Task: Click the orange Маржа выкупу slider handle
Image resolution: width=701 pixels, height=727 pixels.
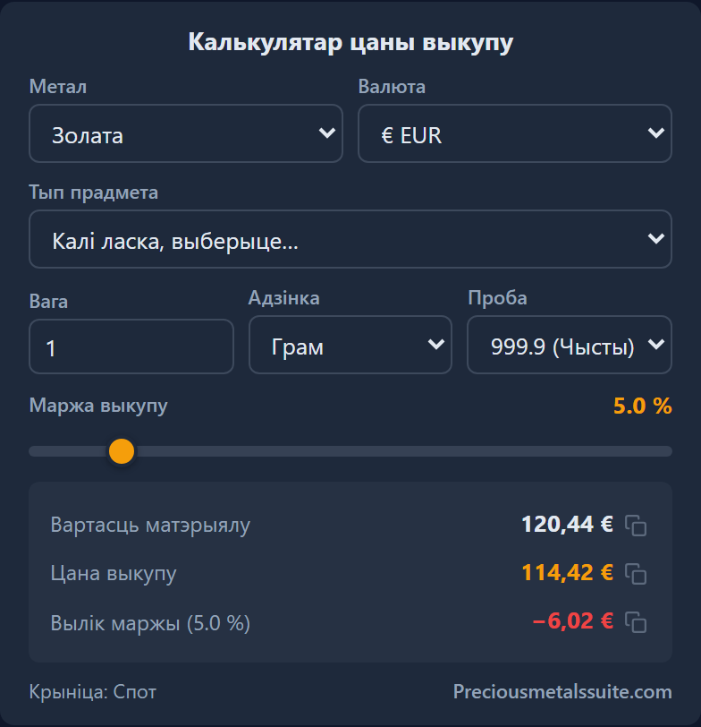Action: click(122, 451)
